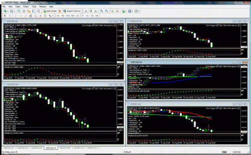This screenshot has height=155, width=251.
Task: Show the Data Window panel
Action: 24,11
